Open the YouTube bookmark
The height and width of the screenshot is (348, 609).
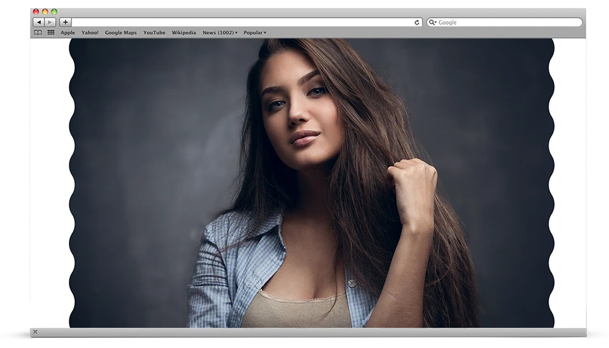(x=154, y=33)
